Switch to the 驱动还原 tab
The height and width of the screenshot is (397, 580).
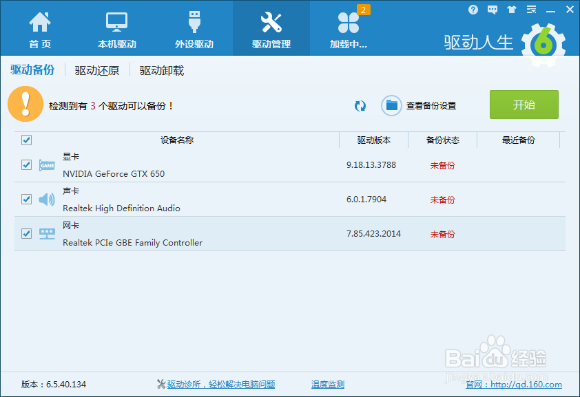pyautogui.click(x=96, y=69)
